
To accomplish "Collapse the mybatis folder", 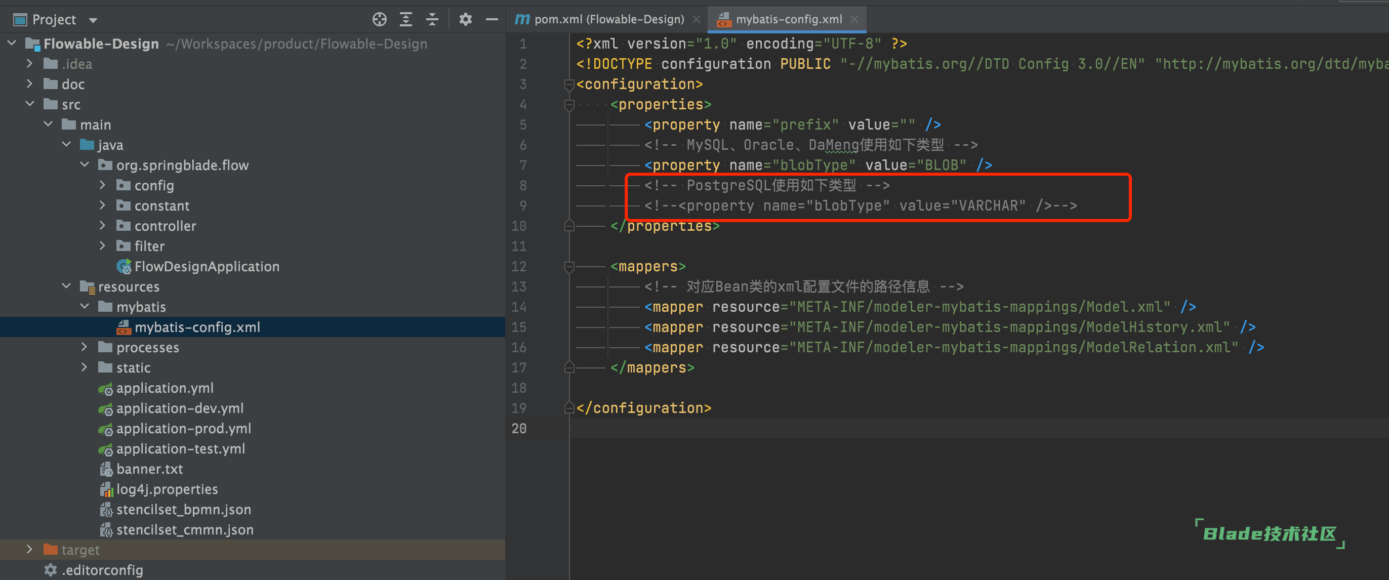I will 85,306.
